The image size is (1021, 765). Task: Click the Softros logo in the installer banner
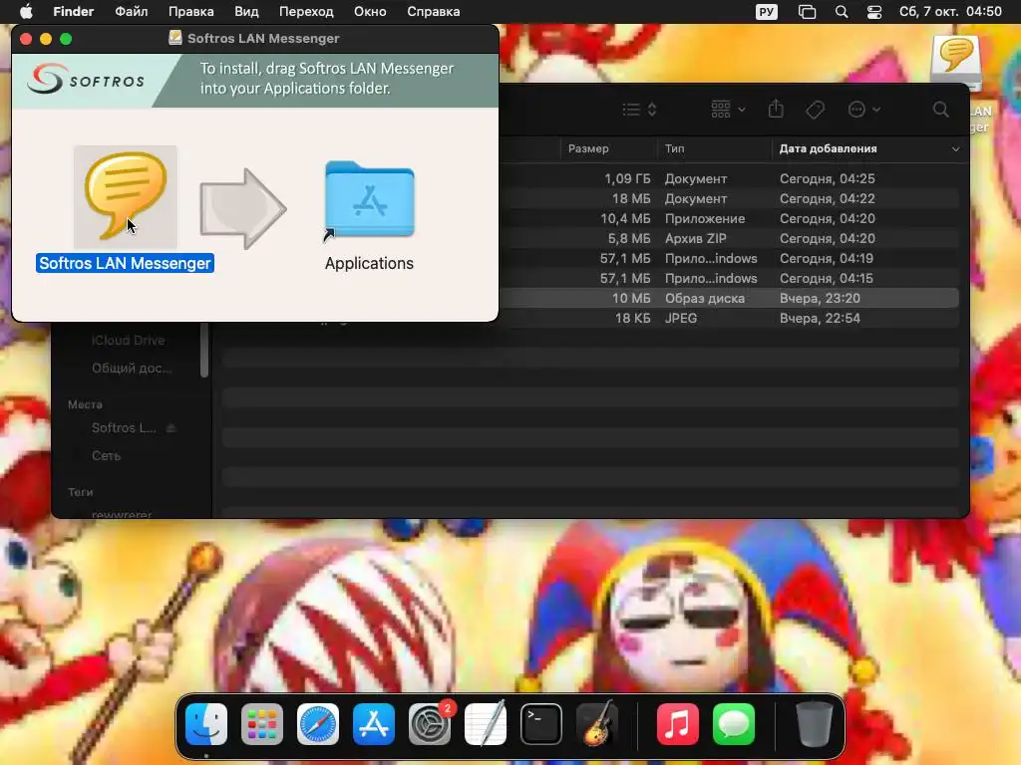[86, 80]
